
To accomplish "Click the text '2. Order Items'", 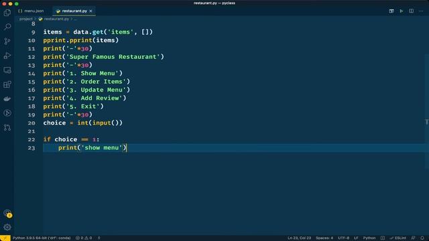I will pyautogui.click(x=96, y=82).
